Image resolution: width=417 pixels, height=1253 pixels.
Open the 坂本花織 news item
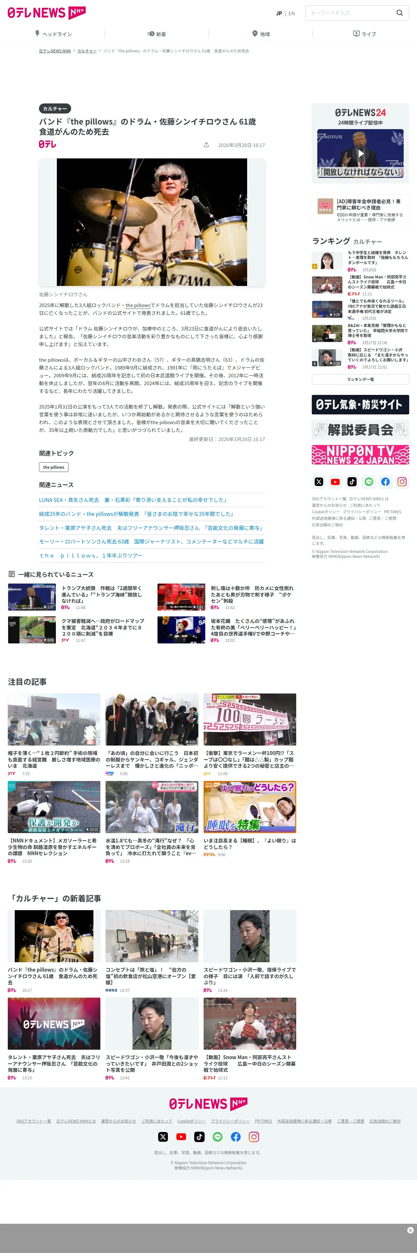pos(227,630)
